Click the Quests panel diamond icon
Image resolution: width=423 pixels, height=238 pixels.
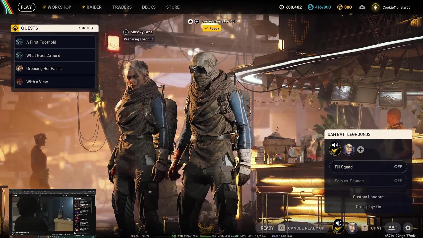click(x=15, y=28)
